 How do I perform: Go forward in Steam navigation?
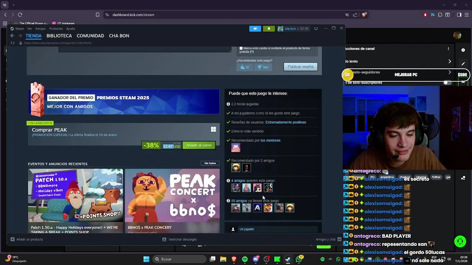click(x=20, y=36)
